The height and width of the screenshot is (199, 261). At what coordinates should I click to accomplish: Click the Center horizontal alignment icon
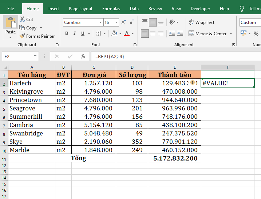tap(153, 33)
